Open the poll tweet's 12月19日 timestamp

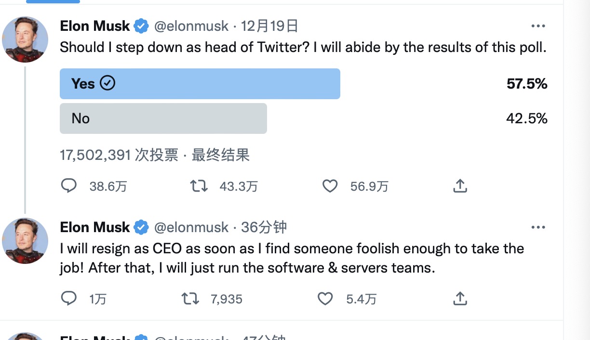point(269,26)
